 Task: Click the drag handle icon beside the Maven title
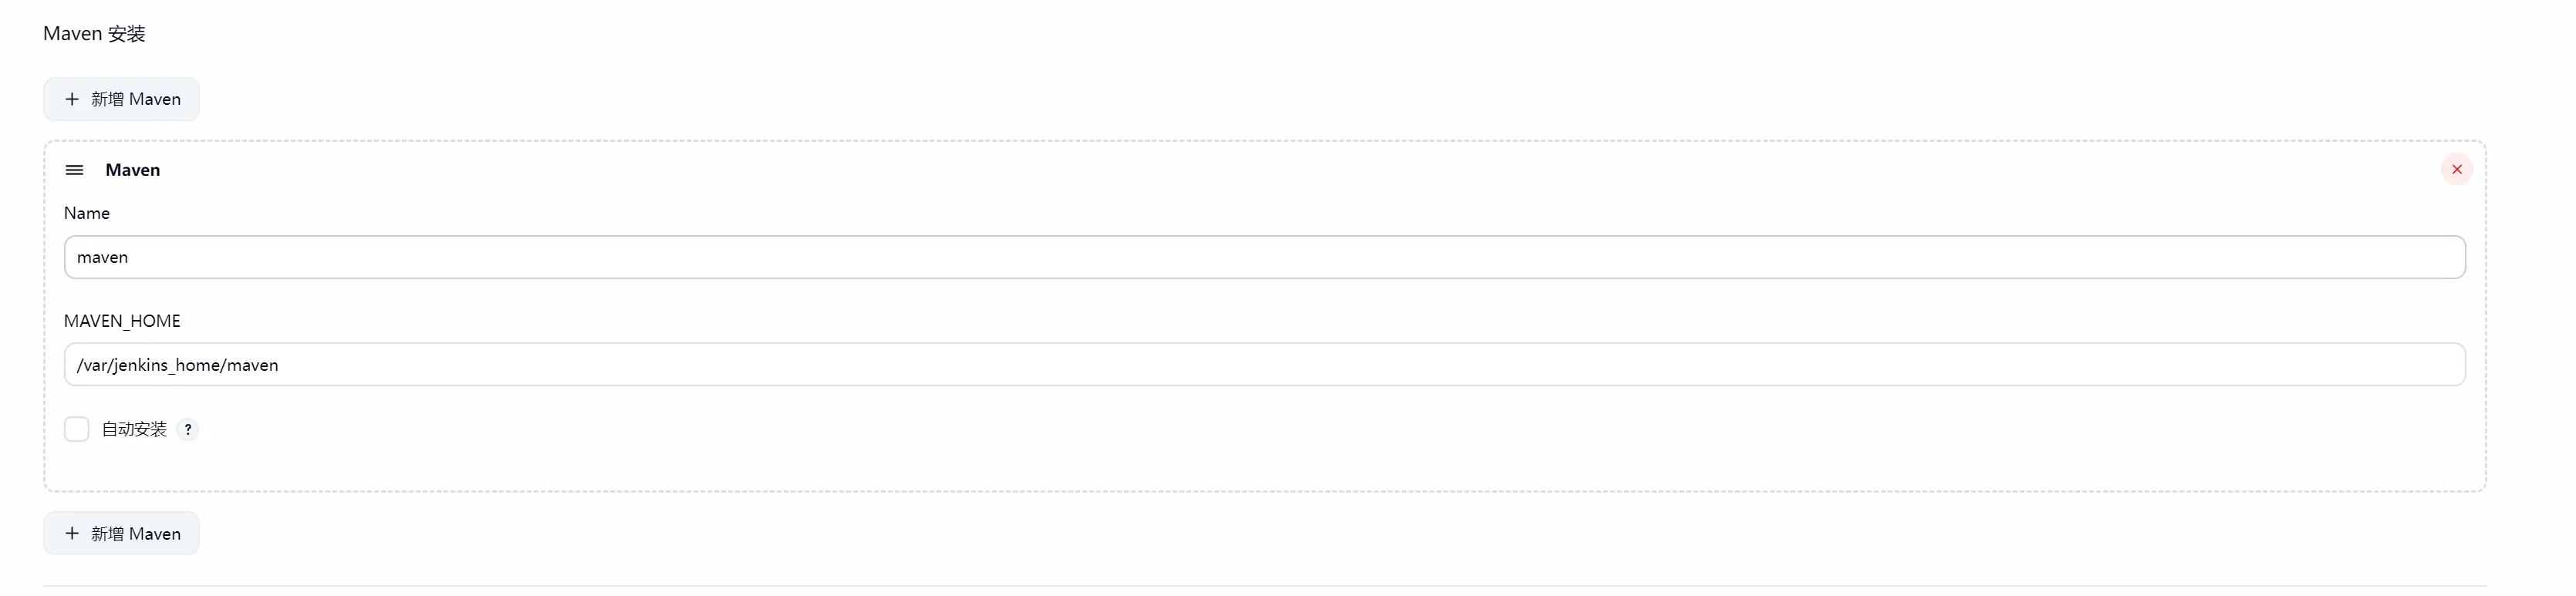click(74, 170)
